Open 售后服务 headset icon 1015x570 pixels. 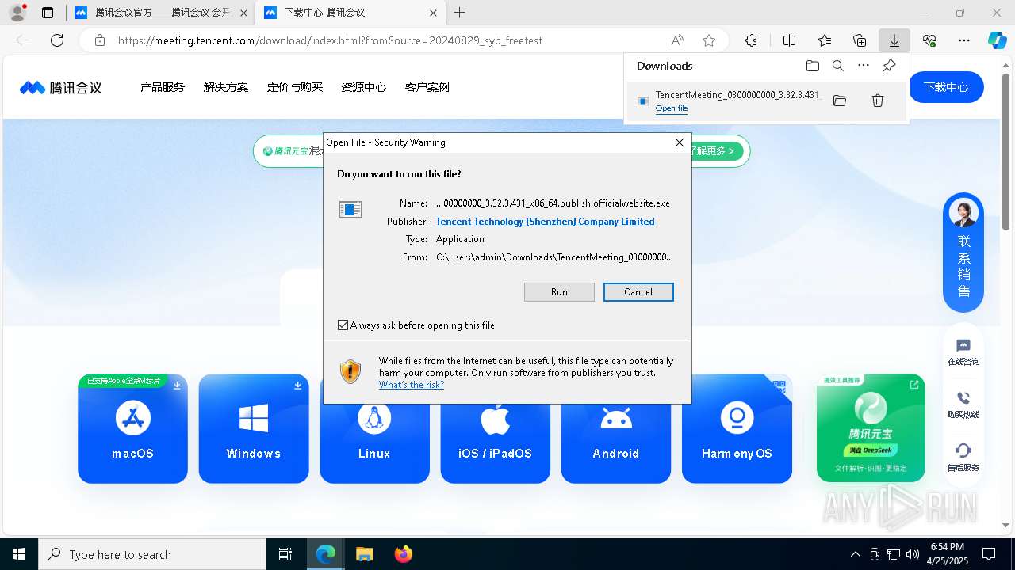click(963, 458)
